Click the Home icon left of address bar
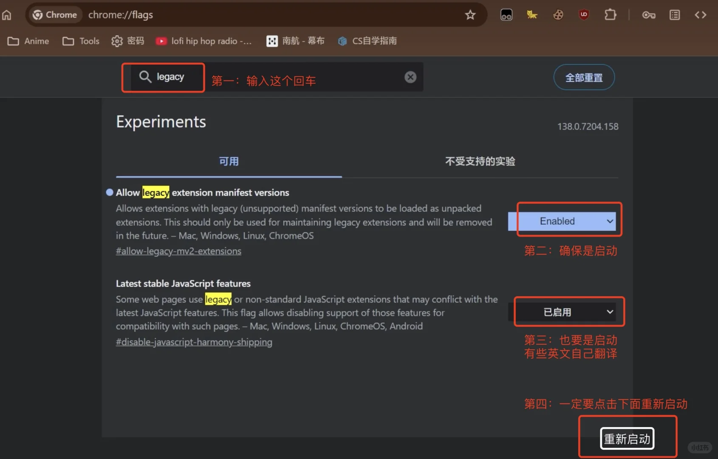The height and width of the screenshot is (459, 718). coord(6,14)
